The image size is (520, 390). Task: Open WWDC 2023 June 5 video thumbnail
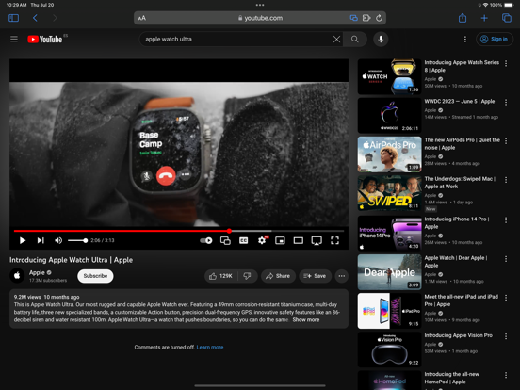(x=389, y=116)
